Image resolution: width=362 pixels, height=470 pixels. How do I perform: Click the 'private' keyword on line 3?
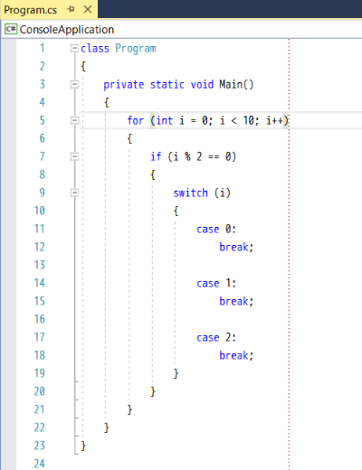(124, 85)
